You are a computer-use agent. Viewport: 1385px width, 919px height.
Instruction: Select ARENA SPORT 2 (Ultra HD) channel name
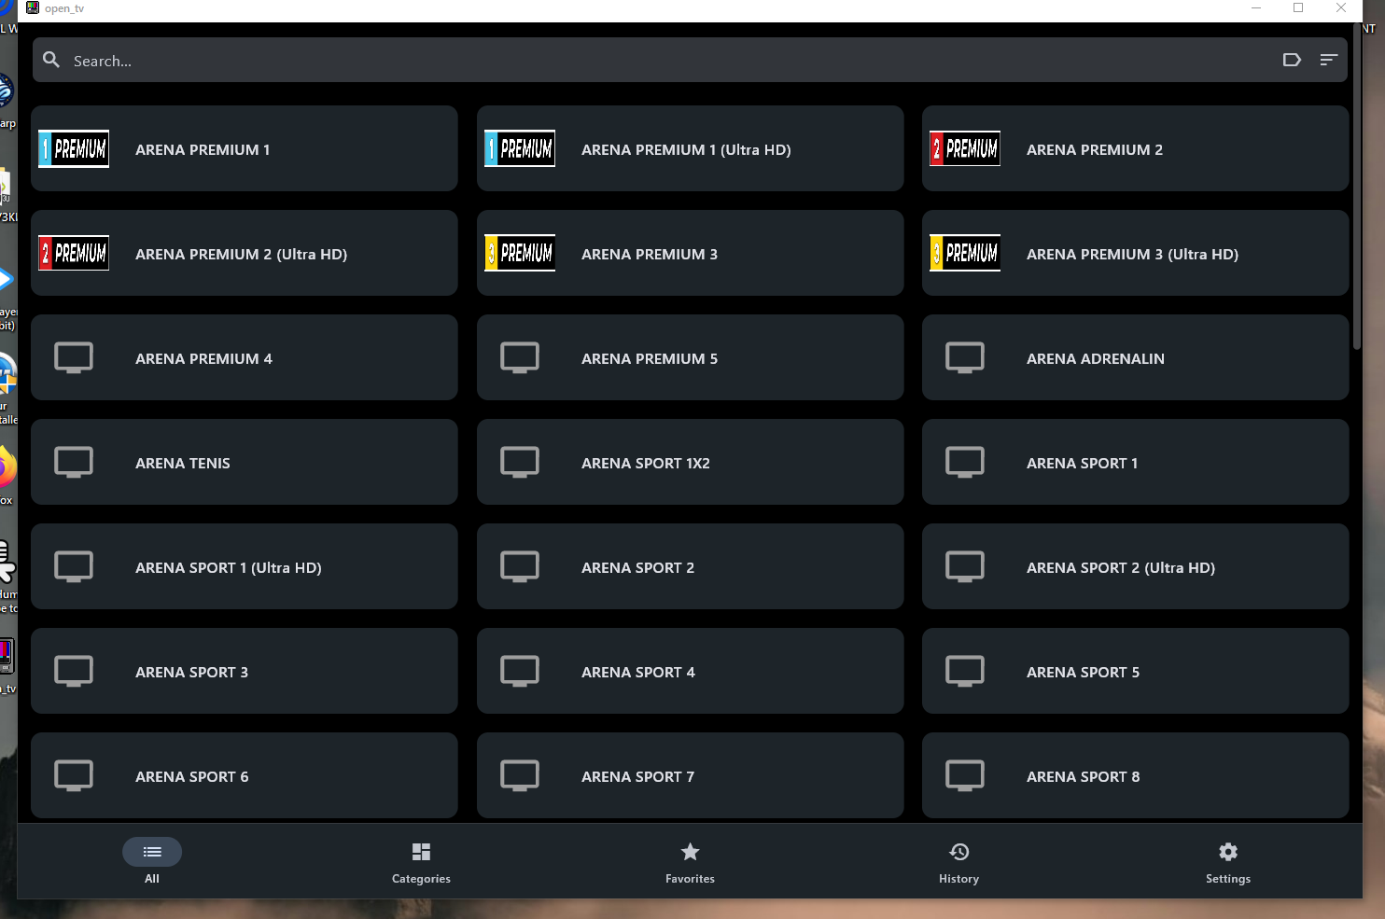[1121, 567]
